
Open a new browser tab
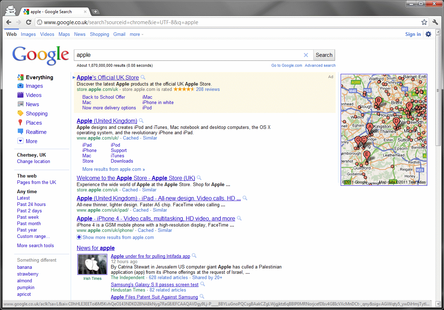95,12
